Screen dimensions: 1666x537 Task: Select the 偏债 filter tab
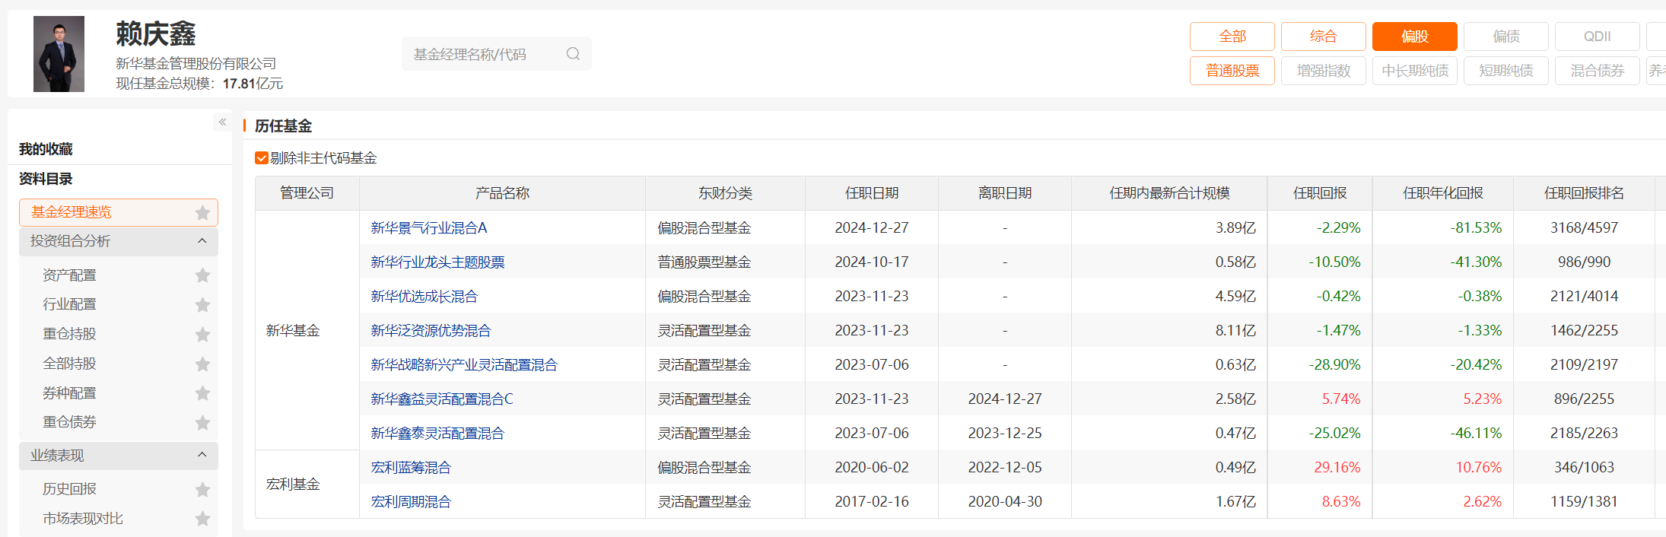coord(1506,37)
